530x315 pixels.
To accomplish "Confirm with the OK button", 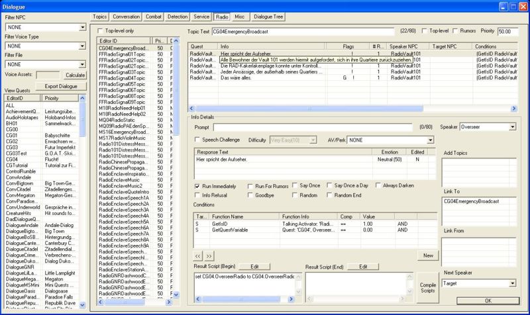I will (x=488, y=300).
